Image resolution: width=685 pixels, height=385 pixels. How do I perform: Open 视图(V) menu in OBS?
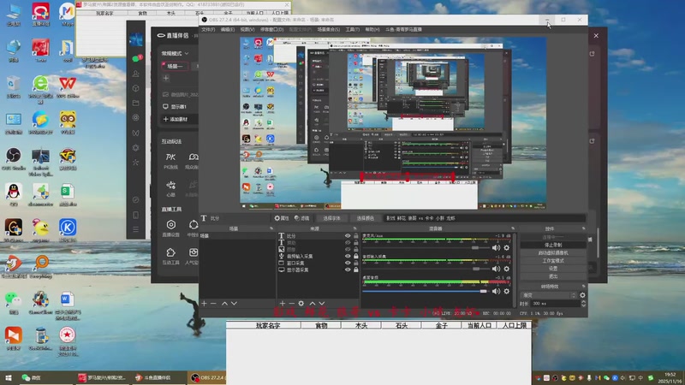click(247, 30)
